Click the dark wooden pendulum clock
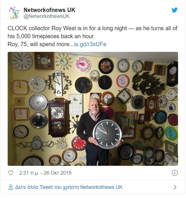186x198 pixels. [x=58, y=117]
